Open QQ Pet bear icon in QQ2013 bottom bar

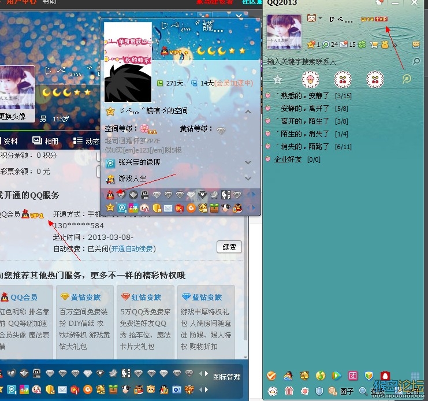point(304,376)
